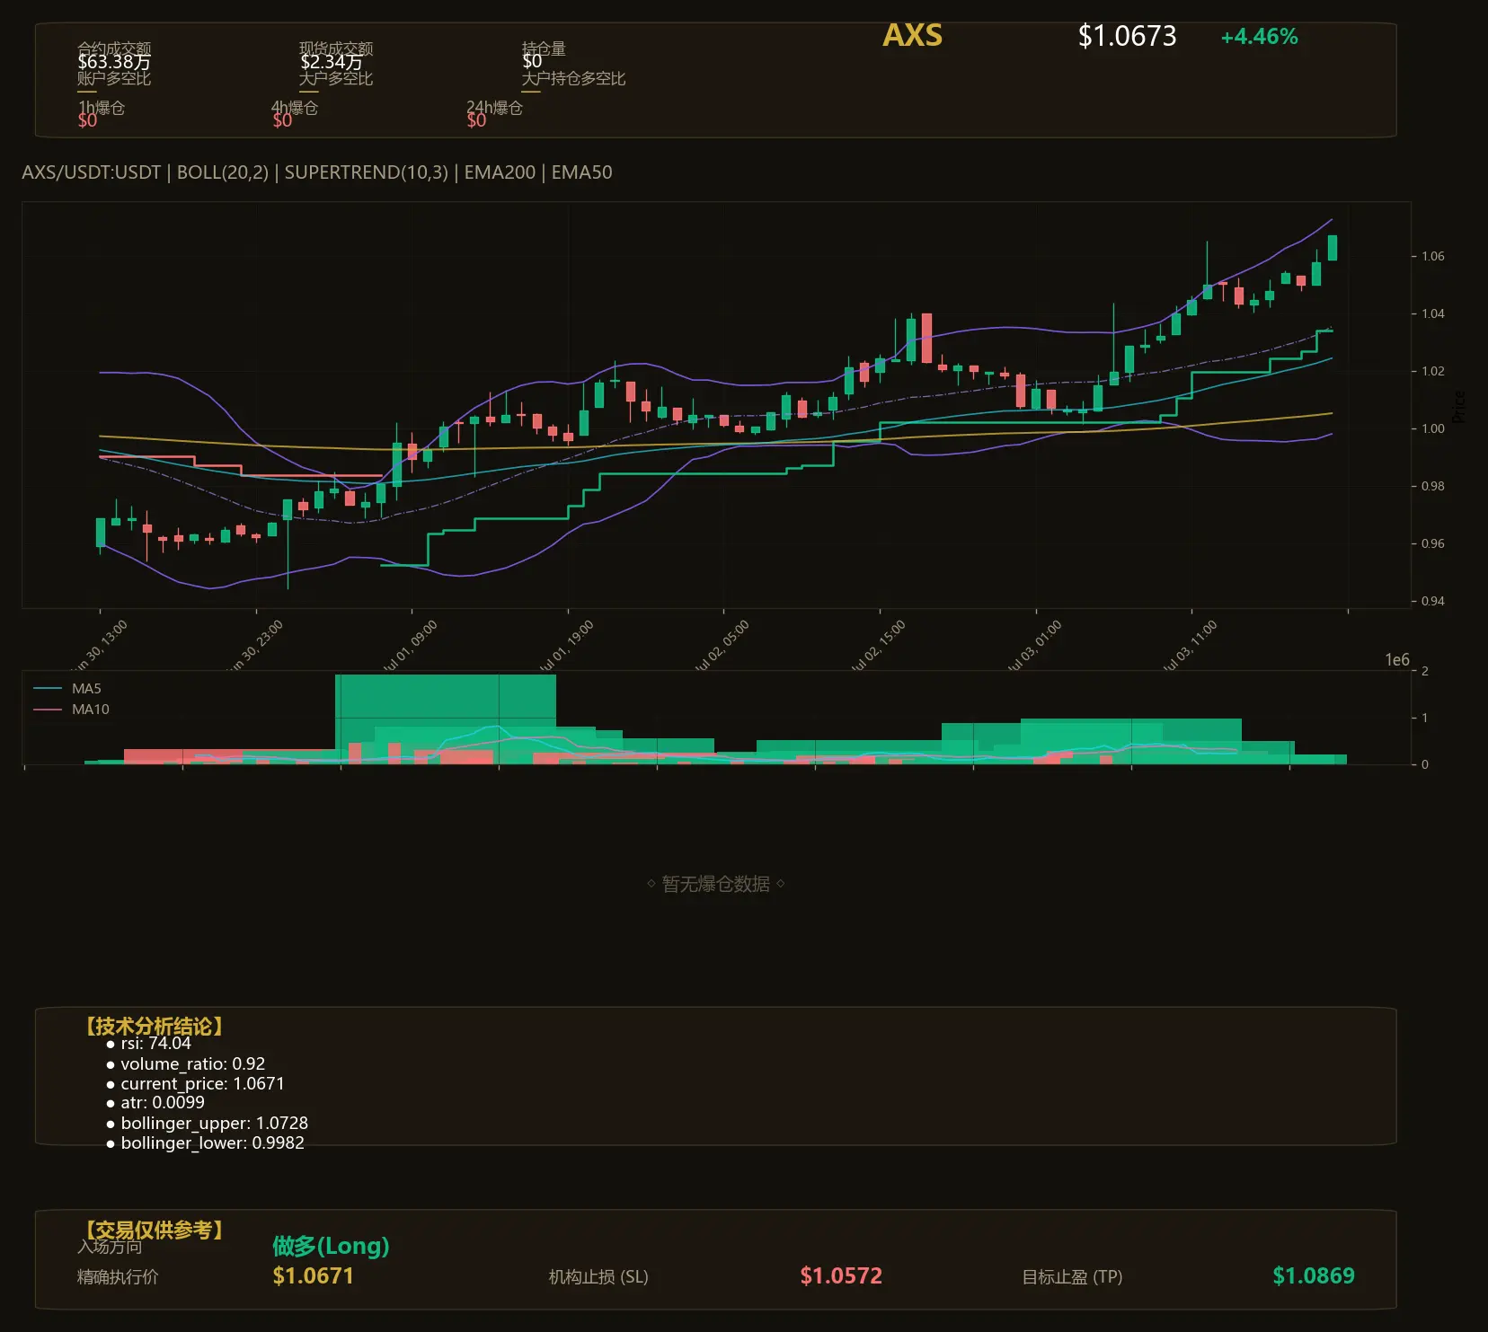Click the 1.06 price axis label
The width and height of the screenshot is (1488, 1332).
(x=1432, y=257)
